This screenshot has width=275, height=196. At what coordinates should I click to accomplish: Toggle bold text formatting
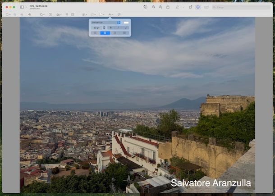(110, 27)
